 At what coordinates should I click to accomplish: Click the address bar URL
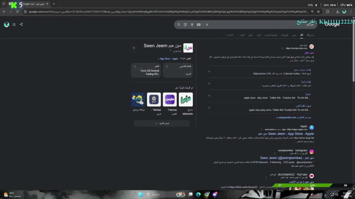point(168,12)
